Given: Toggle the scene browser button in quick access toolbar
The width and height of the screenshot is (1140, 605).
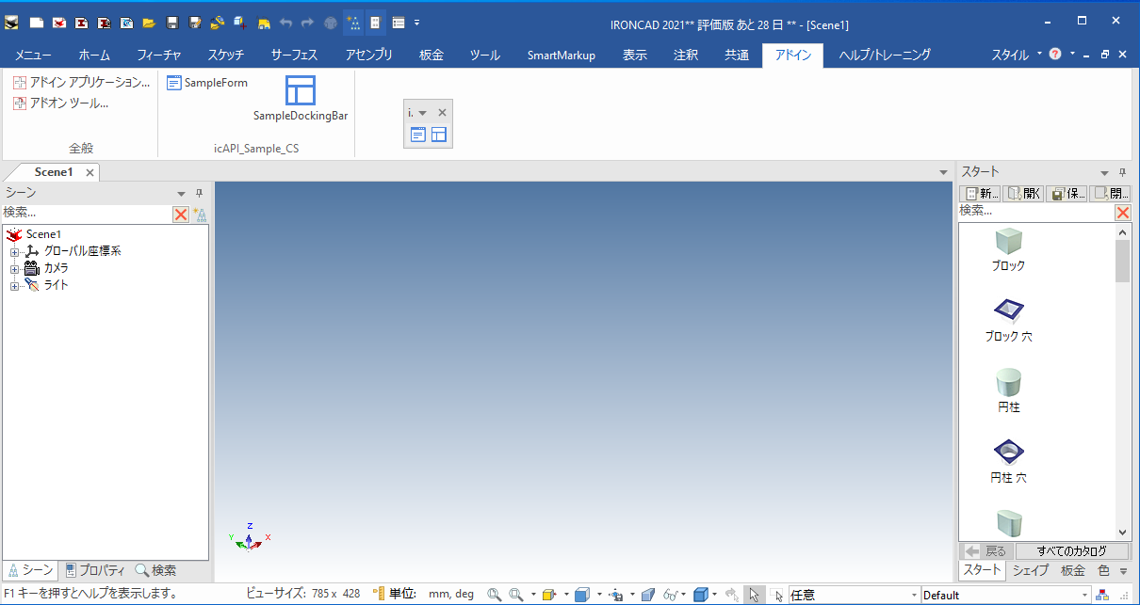Looking at the screenshot, I should click(353, 23).
